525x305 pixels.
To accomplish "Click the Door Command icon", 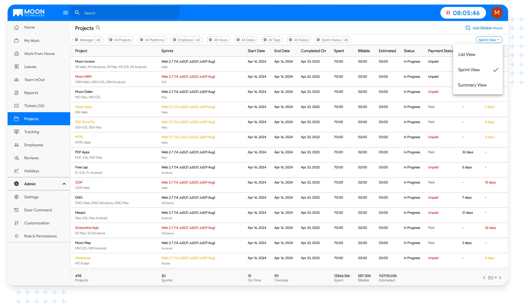I will pyautogui.click(x=16, y=210).
